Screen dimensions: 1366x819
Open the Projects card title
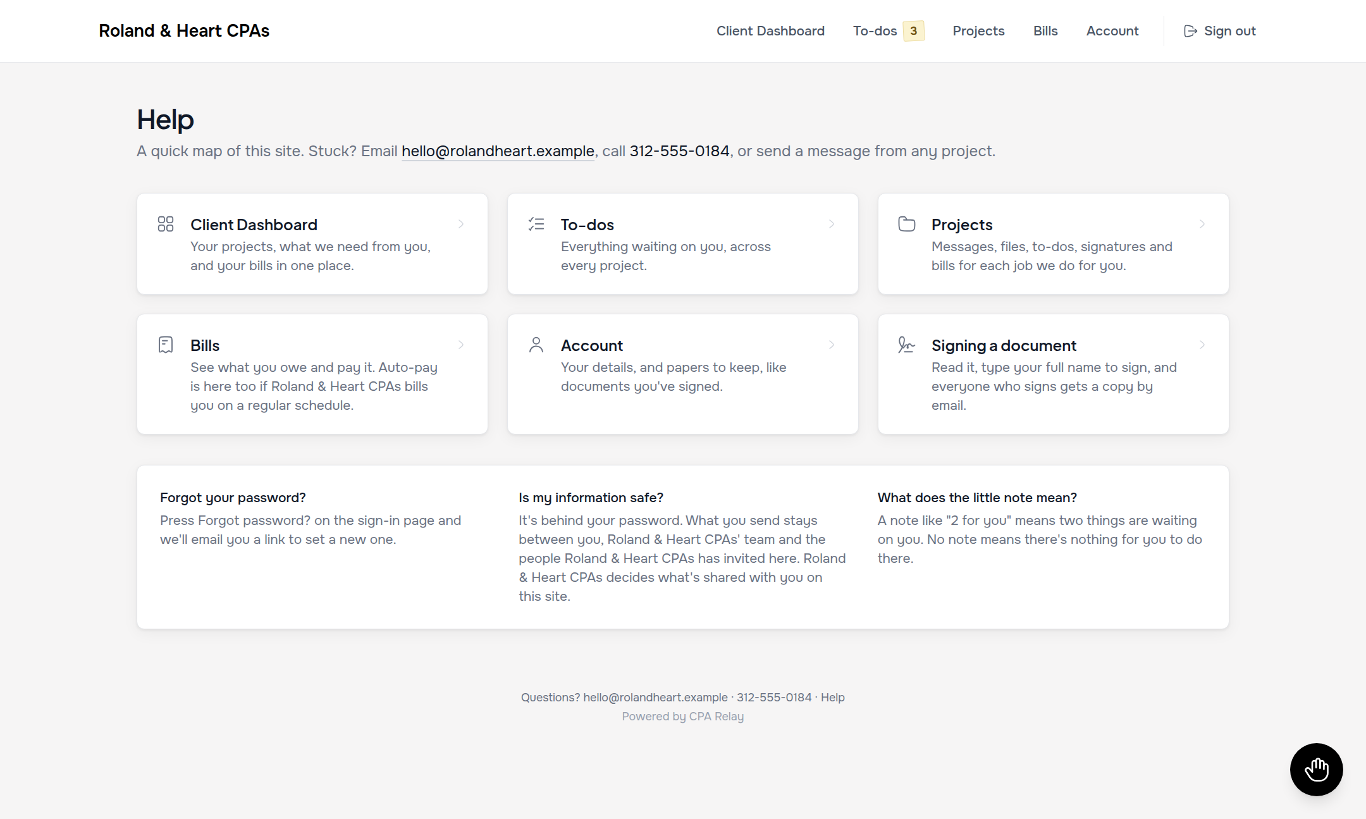[962, 225]
